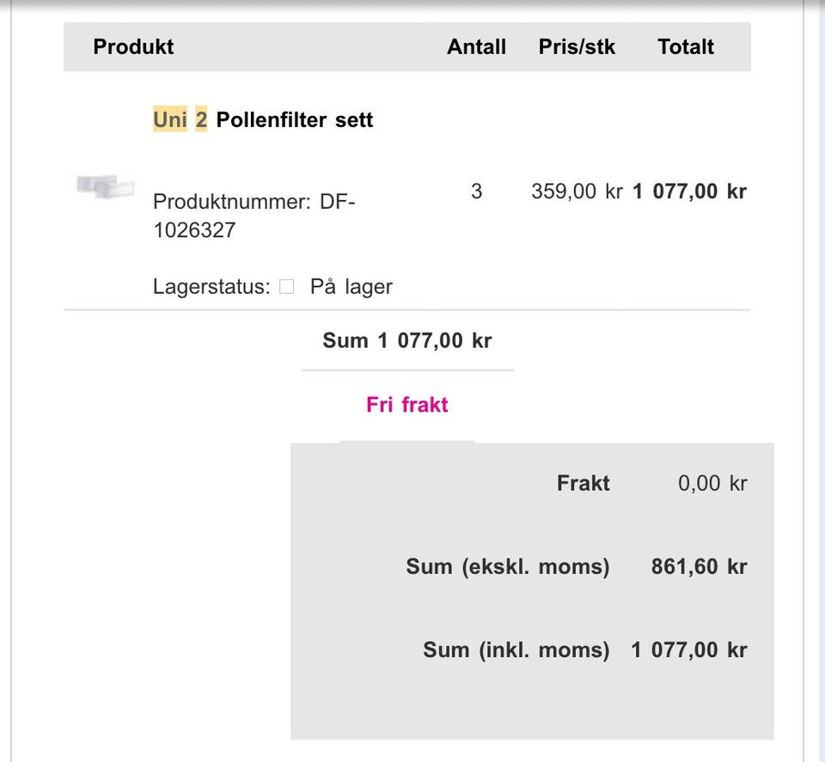Image resolution: width=825 pixels, height=762 pixels.
Task: Click the Pris/stk column header
Action: pyautogui.click(x=577, y=47)
